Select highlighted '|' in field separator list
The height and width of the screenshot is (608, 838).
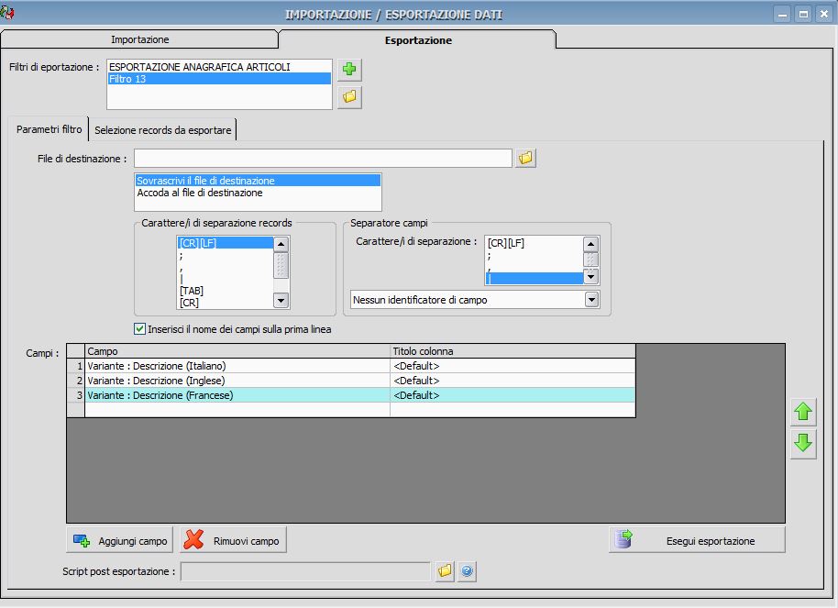(535, 278)
